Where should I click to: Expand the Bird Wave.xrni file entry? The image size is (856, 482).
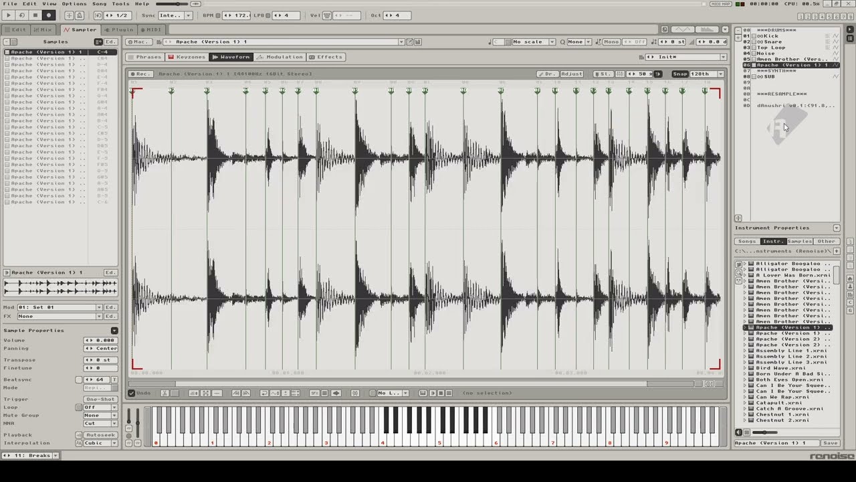[745, 368]
